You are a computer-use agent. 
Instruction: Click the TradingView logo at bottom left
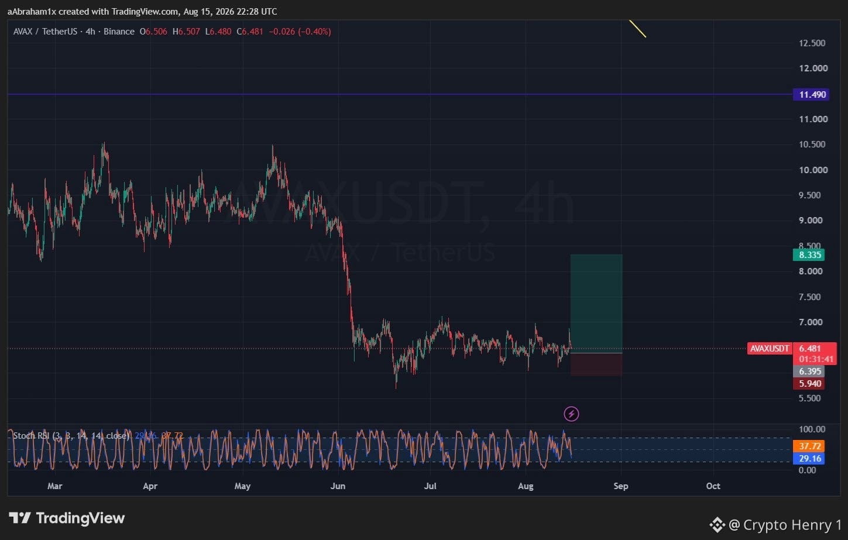point(67,518)
